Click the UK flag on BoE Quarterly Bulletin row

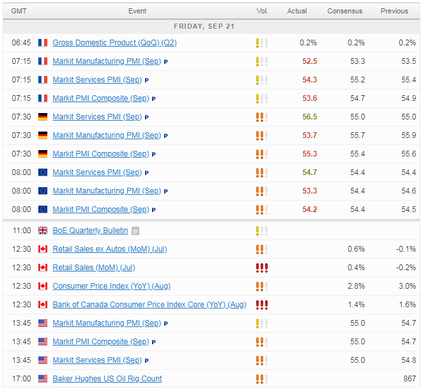point(43,231)
